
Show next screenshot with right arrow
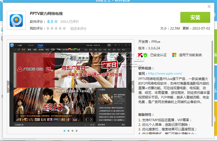[131, 87]
